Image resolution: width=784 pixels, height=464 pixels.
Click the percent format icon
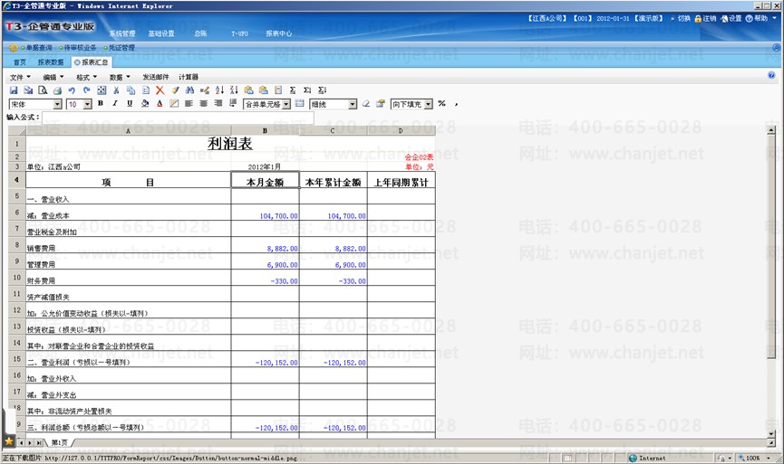pos(441,104)
